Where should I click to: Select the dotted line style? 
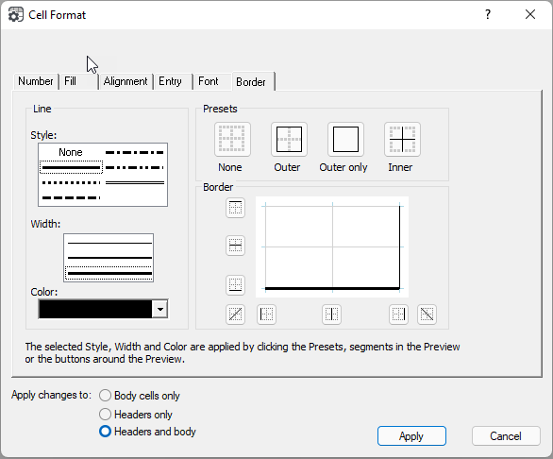pyautogui.click(x=71, y=182)
